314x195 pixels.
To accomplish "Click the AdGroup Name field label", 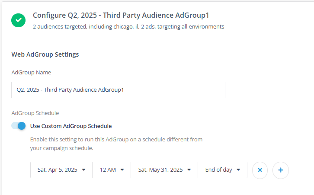I will pyautogui.click(x=31, y=72).
